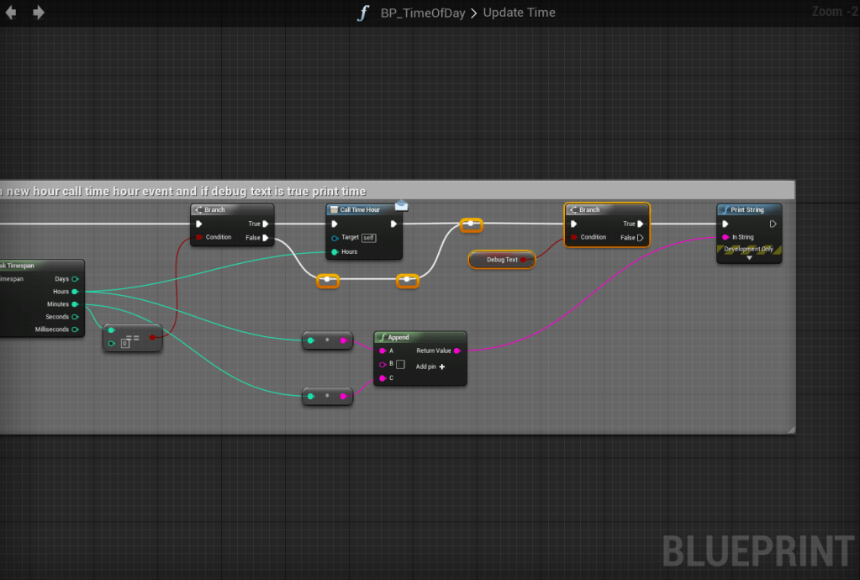The height and width of the screenshot is (580, 860).
Task: Click the Target pin on Call Time Hour
Action: click(335, 238)
